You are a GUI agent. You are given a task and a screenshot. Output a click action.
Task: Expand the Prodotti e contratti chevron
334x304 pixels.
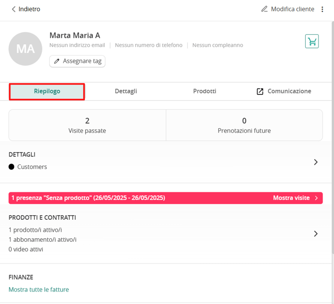click(316, 234)
